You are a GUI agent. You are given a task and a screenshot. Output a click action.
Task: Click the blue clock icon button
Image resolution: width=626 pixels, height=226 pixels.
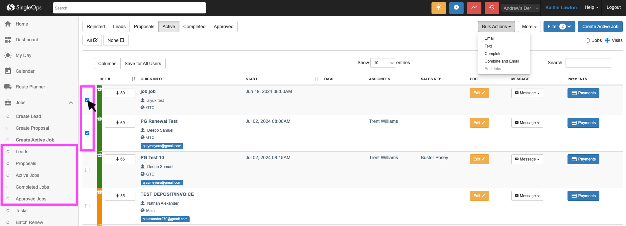tap(456, 8)
